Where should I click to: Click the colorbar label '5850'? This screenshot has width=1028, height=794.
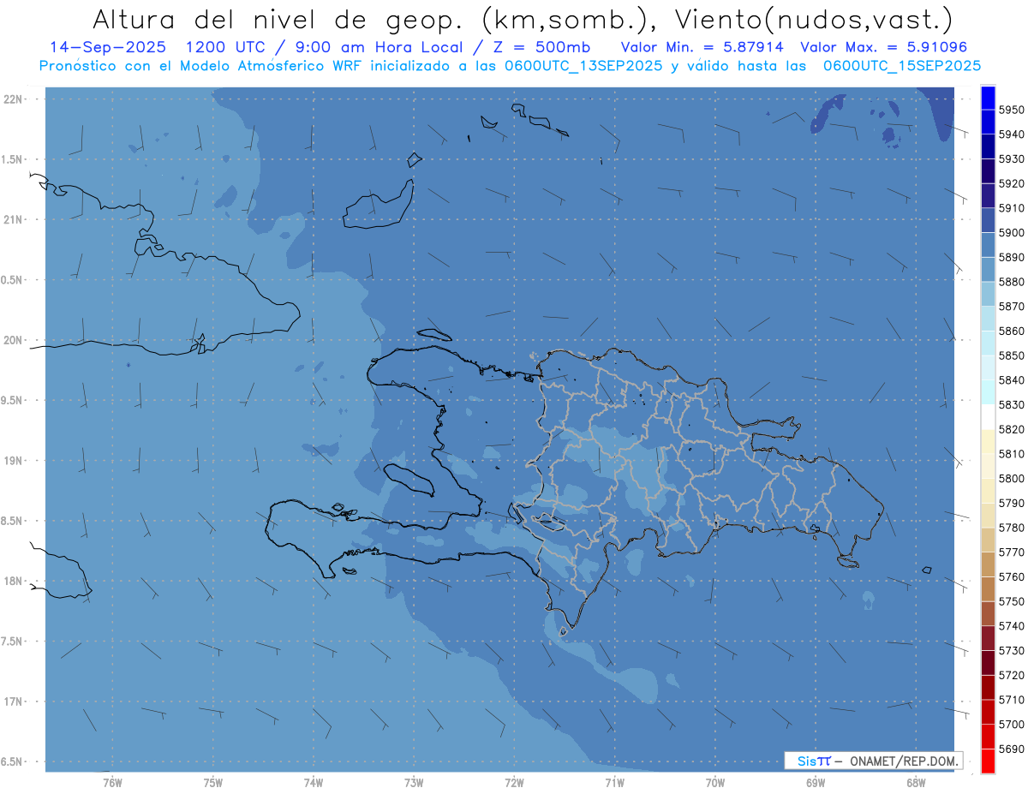coord(1012,355)
